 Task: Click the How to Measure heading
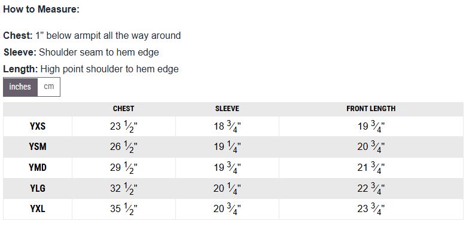pyautogui.click(x=41, y=10)
